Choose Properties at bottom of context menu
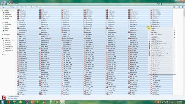 click(x=154, y=73)
